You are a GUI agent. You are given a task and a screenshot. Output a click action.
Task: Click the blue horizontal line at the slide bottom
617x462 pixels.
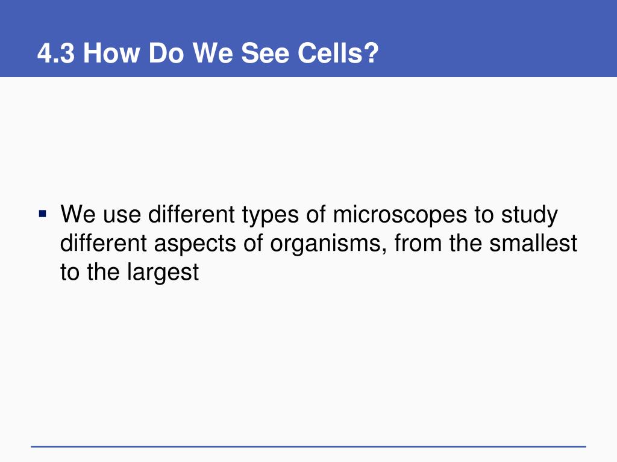308,446
